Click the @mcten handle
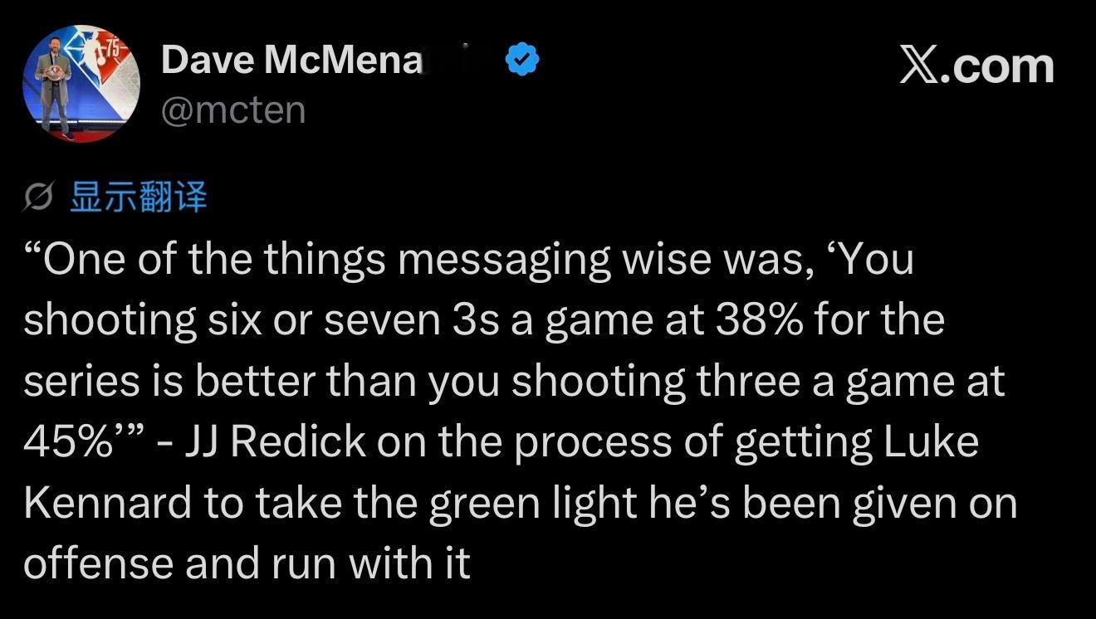1096x619 pixels. [x=233, y=110]
